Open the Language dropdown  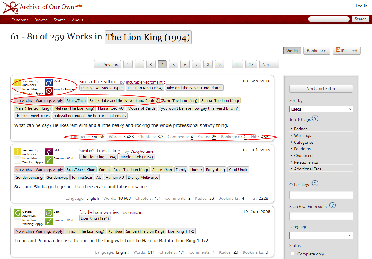click(321, 236)
